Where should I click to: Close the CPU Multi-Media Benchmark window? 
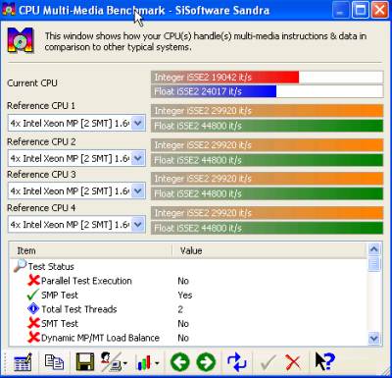[x=380, y=10]
